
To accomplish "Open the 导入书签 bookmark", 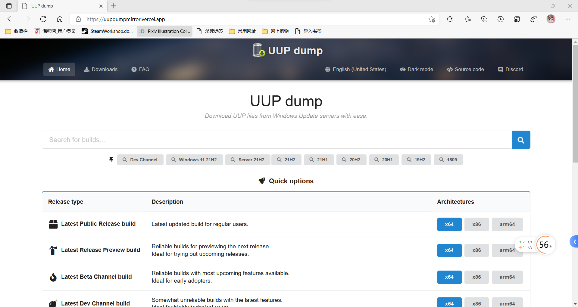I will pyautogui.click(x=308, y=31).
